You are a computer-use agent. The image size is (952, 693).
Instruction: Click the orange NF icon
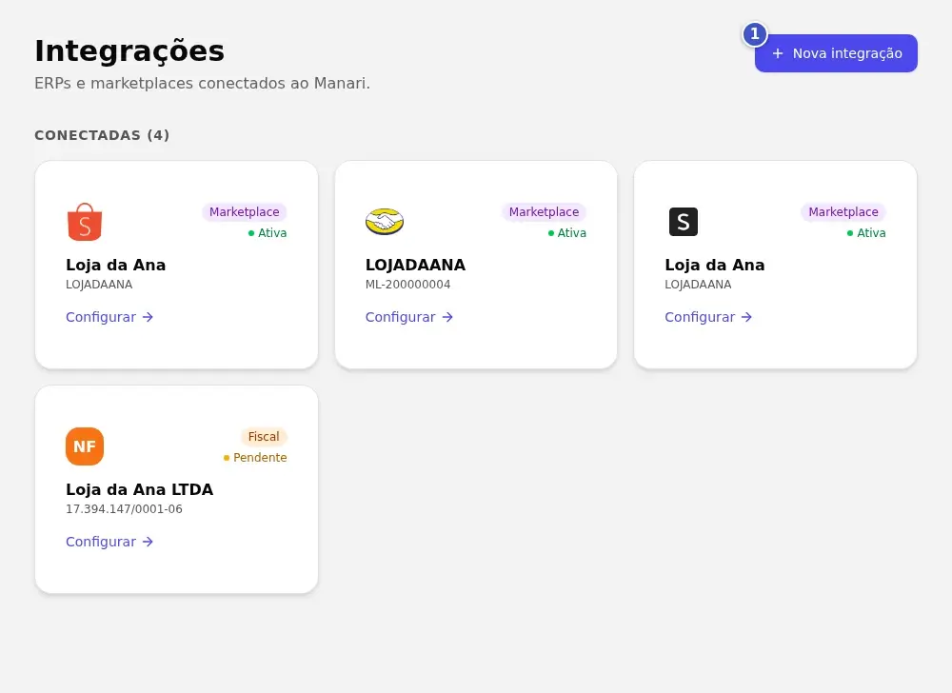click(85, 446)
